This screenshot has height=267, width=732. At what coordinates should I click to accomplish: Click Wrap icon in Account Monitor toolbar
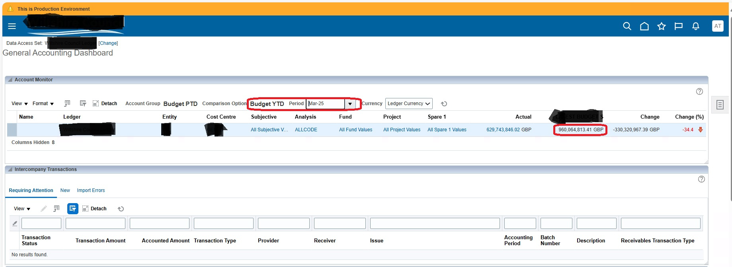[83, 104]
